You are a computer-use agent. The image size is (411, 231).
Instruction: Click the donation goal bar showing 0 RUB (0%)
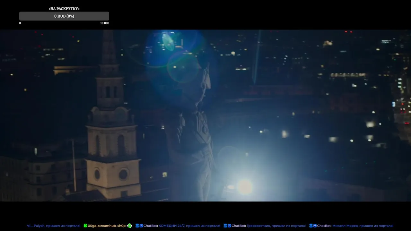coord(64,16)
